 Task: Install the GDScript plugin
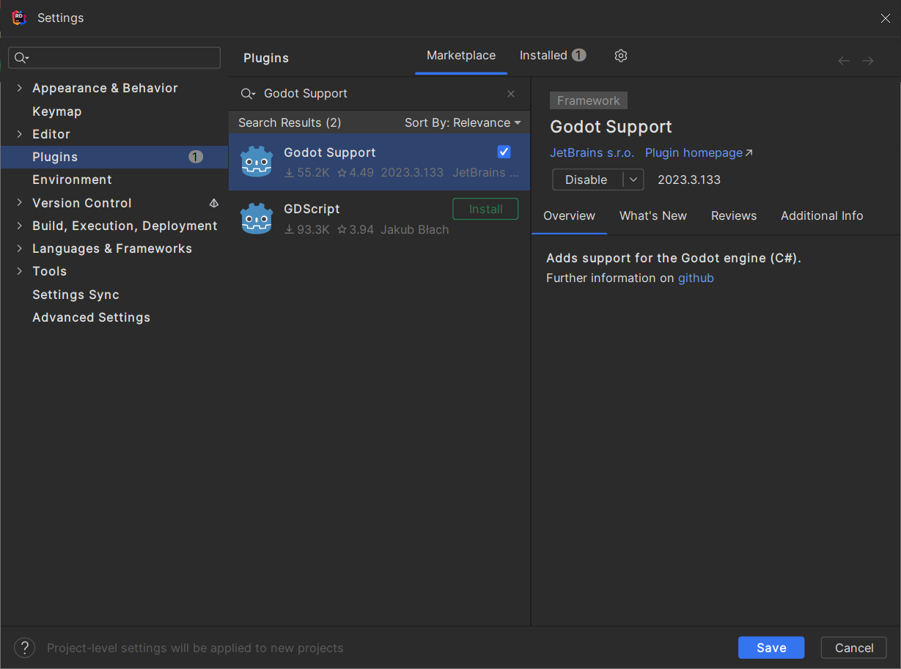(x=485, y=209)
